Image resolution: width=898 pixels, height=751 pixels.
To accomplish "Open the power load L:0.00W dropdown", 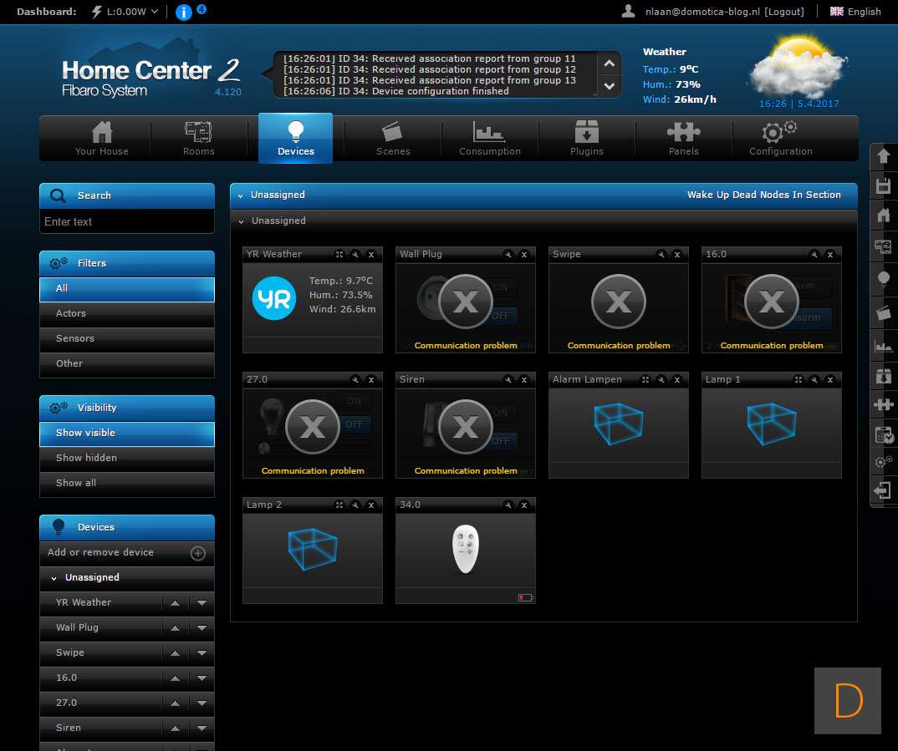I will (125, 12).
